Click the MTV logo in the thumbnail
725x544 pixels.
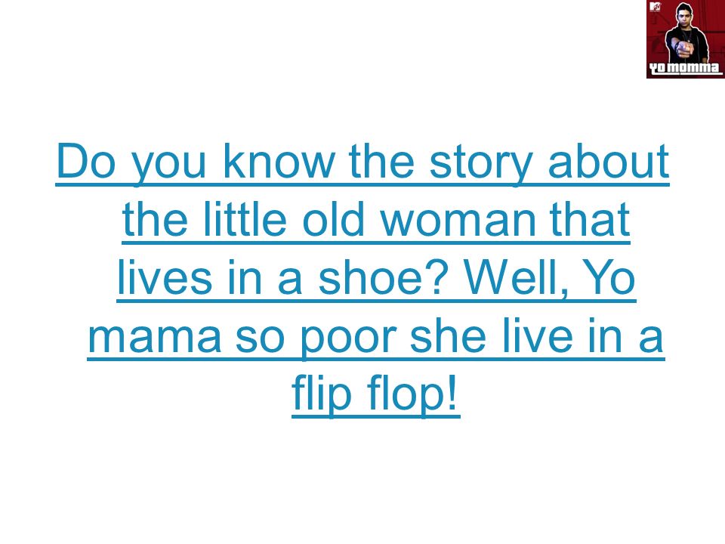pos(656,7)
